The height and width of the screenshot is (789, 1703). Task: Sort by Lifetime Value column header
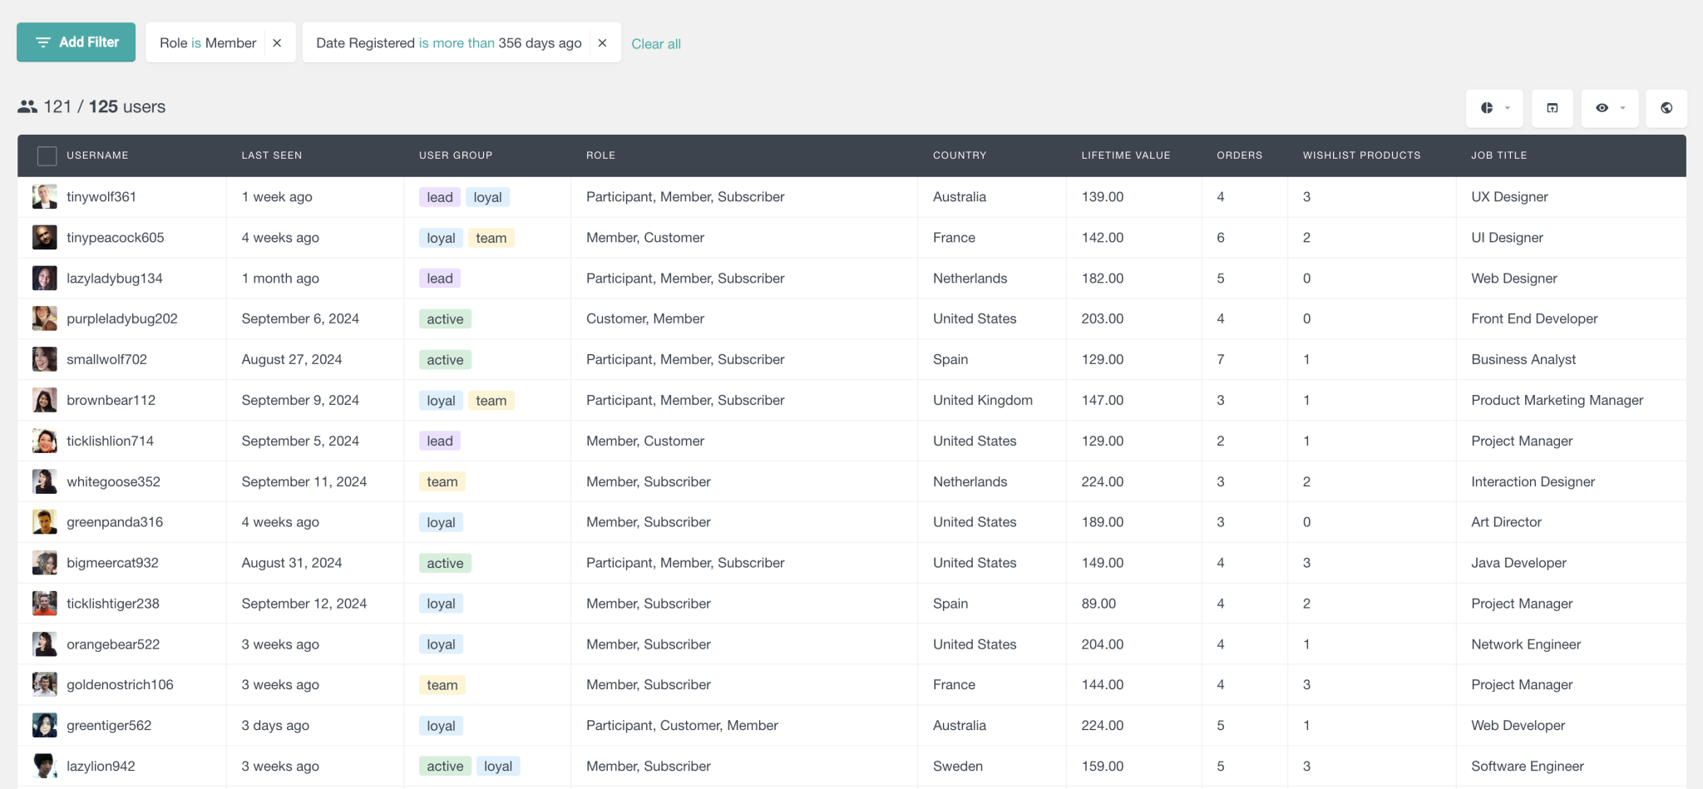[1126, 155]
